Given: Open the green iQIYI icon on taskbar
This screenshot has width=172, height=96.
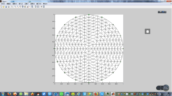Looking at the screenshot, I should 62,94.
